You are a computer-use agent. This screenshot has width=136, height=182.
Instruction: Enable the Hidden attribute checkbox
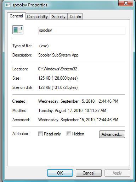(69, 134)
